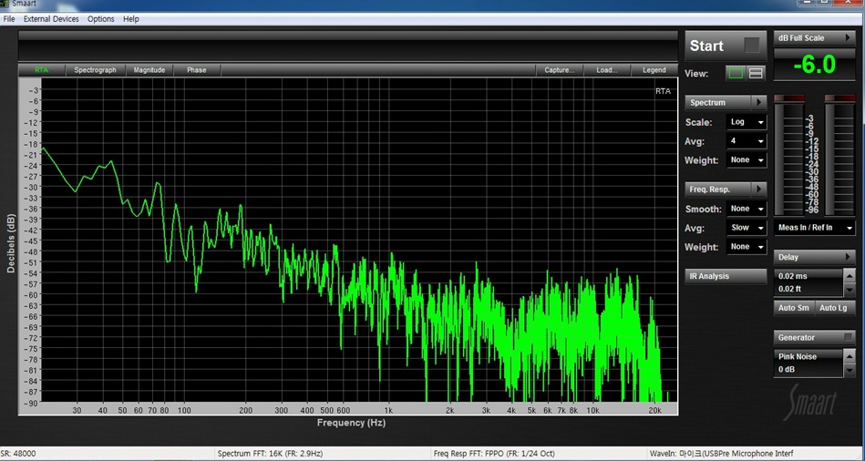The image size is (865, 461).
Task: Open the Legend panel
Action: tap(654, 70)
